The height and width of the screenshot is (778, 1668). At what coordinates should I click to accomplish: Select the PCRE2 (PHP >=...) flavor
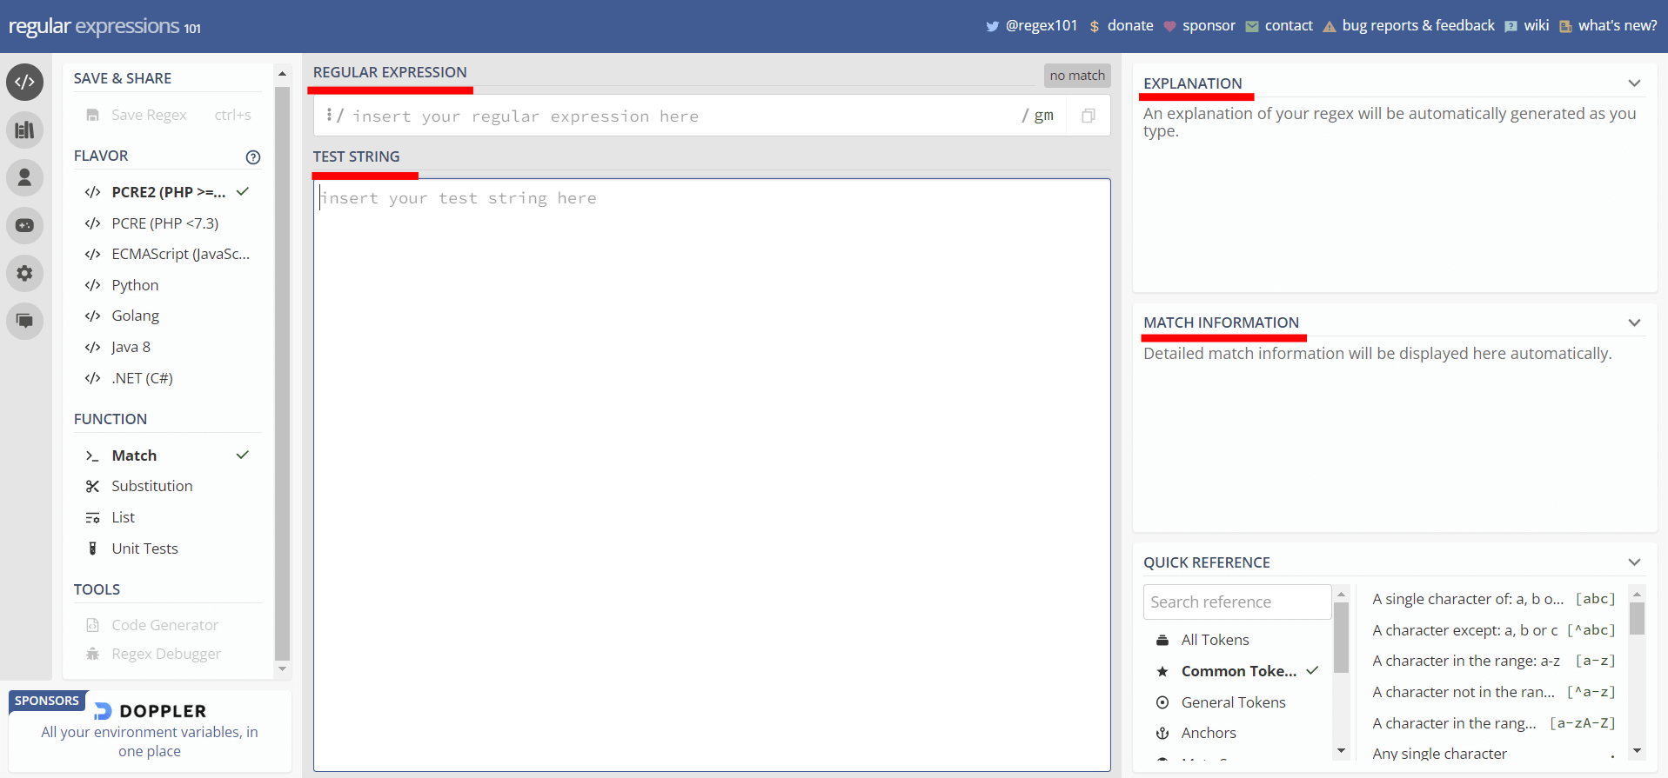coord(166,192)
